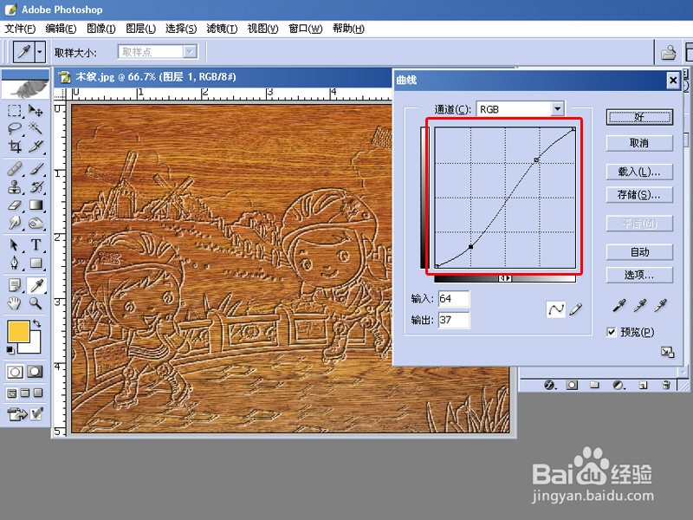Expand the Curves dialog size toggle
Screen dimensions: 693x520
[667, 352]
